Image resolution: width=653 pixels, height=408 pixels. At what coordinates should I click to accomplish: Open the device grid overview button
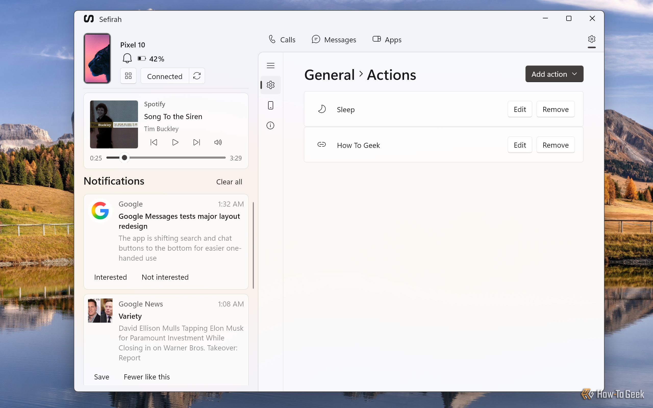click(x=128, y=76)
